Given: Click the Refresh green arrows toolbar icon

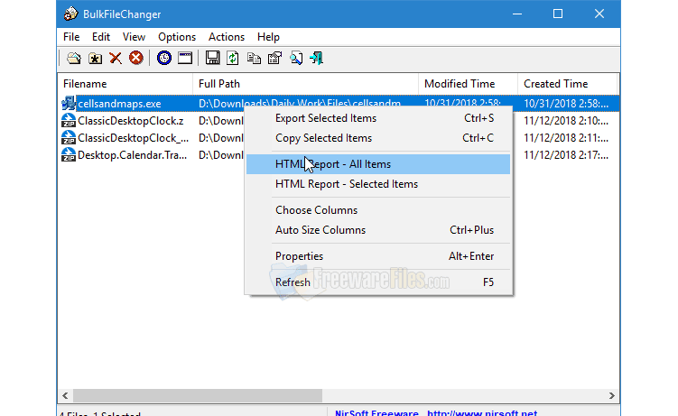Looking at the screenshot, I should [233, 58].
